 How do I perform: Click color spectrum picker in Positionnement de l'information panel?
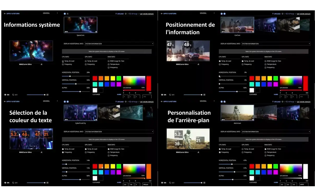coord(291,81)
